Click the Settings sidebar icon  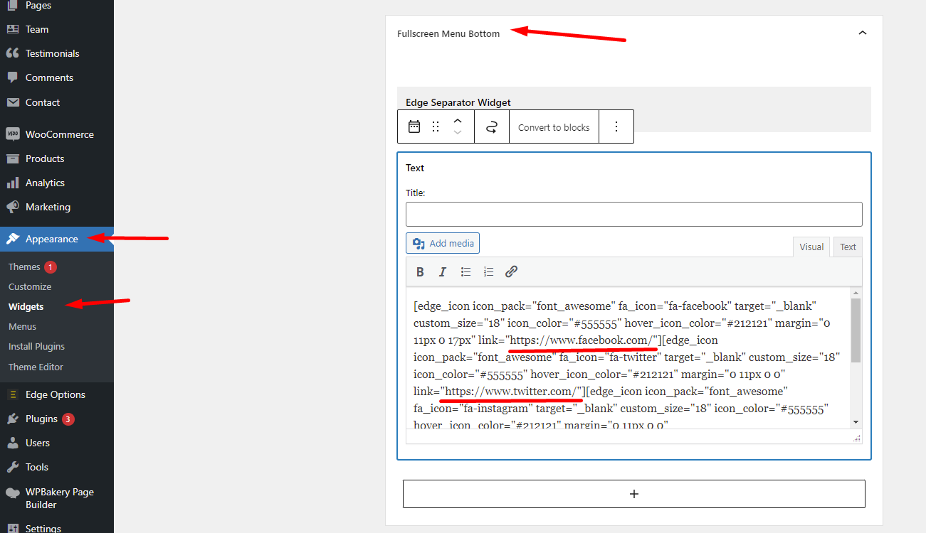click(x=13, y=528)
